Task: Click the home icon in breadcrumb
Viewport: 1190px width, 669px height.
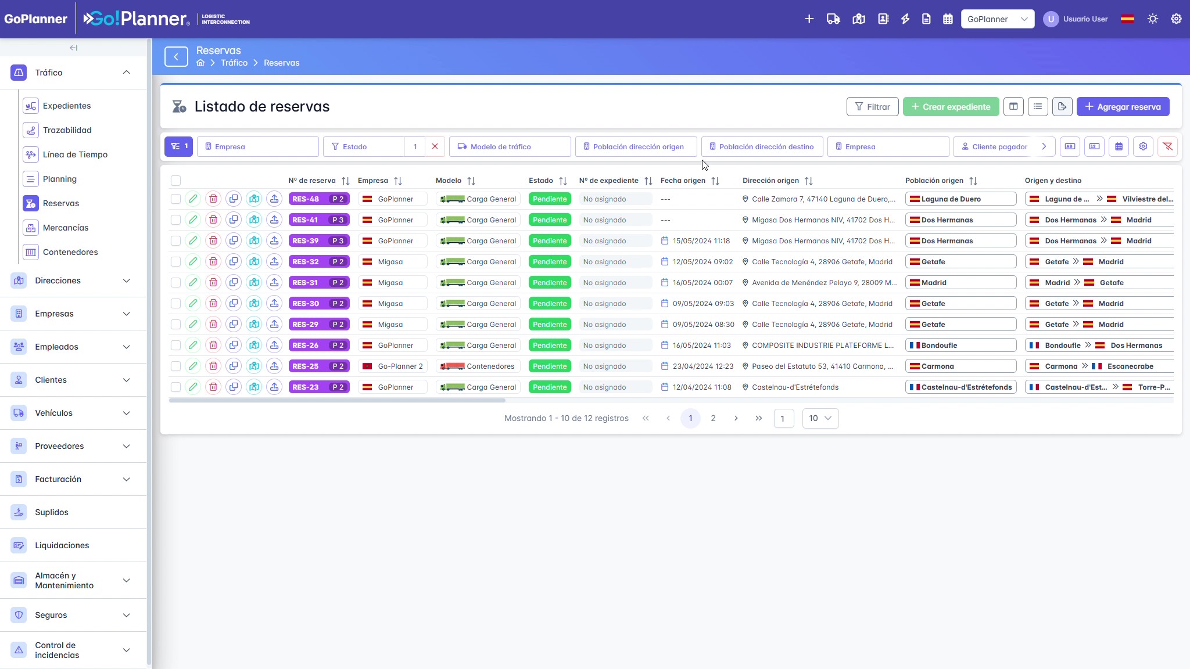Action: 200,63
